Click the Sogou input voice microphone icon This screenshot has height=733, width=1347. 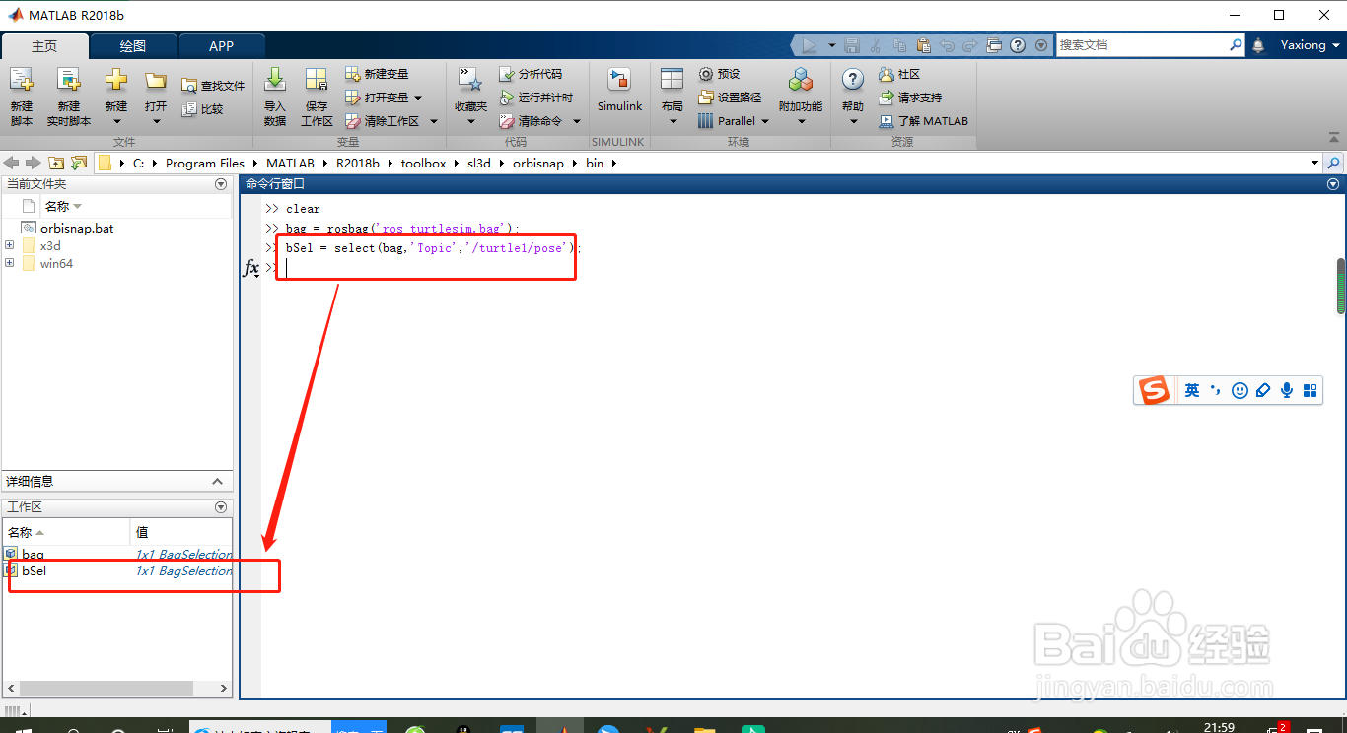1286,391
